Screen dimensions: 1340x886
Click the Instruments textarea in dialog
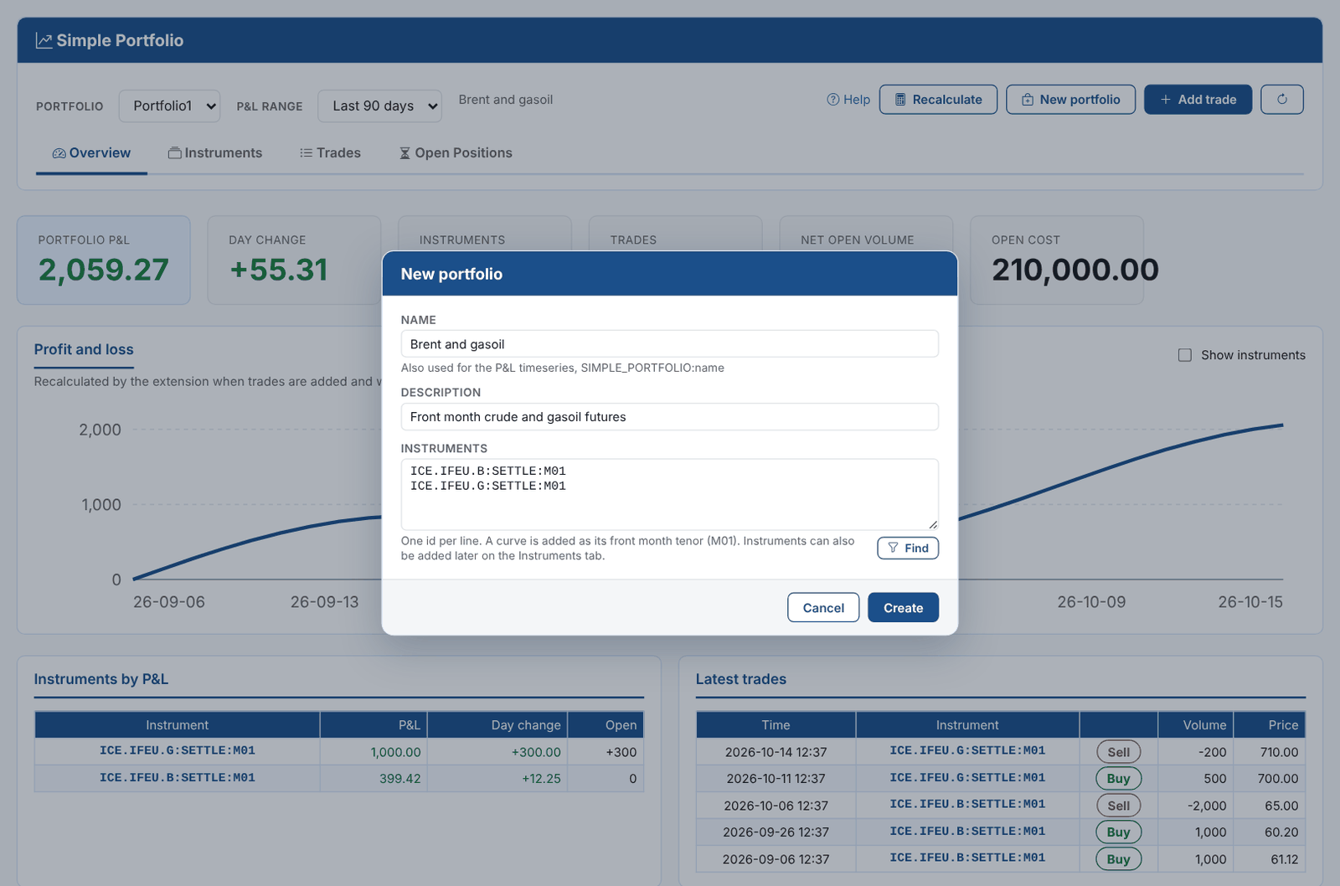(669, 494)
